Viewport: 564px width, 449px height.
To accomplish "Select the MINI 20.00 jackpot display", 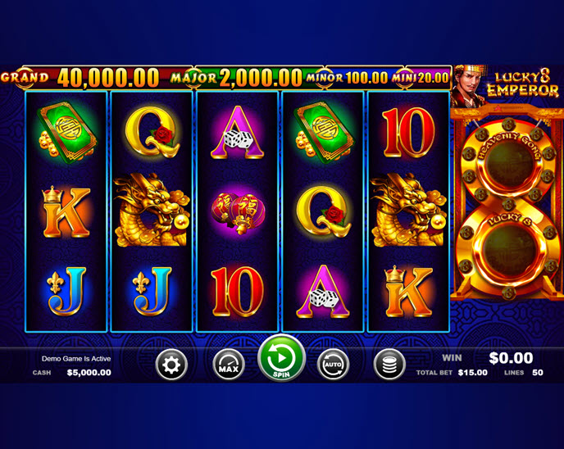I will coord(421,78).
